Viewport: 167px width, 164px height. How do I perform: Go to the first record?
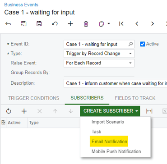pos(121,24)
